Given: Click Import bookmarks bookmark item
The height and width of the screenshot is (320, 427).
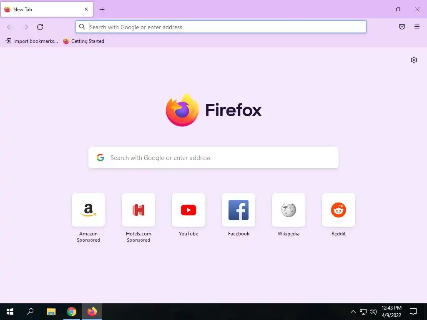Looking at the screenshot, I should click(32, 41).
